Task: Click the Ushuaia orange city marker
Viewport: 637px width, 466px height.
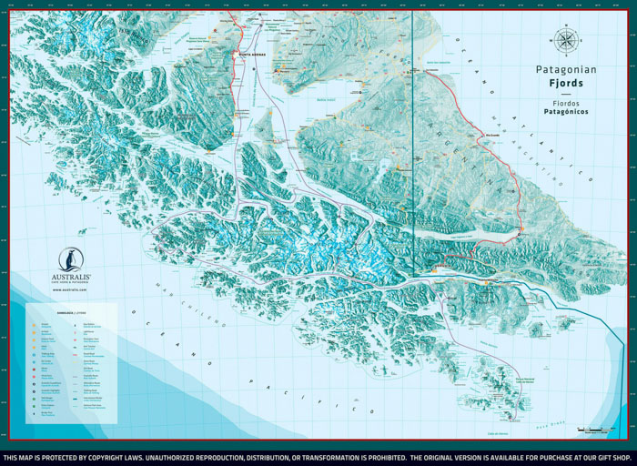Action: click(436, 268)
